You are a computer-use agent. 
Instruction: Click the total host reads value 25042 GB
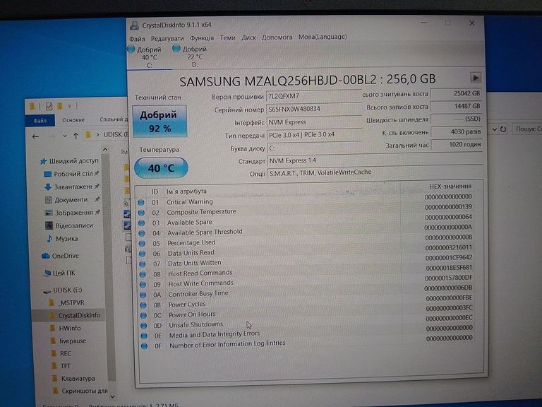coord(457,93)
